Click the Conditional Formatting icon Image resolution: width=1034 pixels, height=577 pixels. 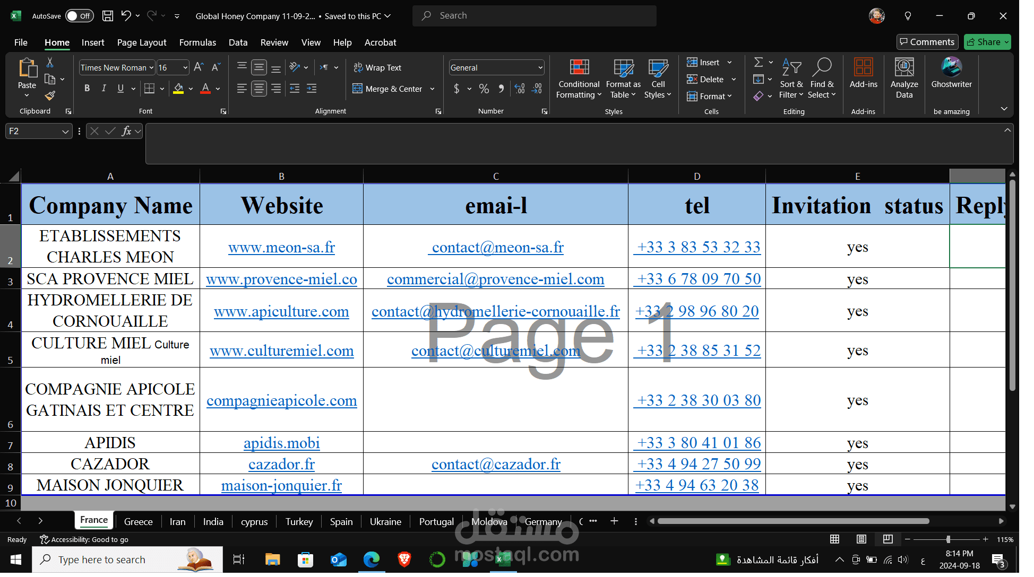click(579, 67)
